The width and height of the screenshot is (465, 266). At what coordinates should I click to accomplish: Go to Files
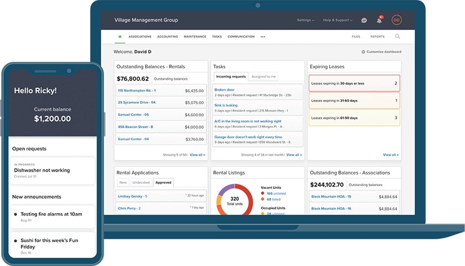tap(356, 36)
